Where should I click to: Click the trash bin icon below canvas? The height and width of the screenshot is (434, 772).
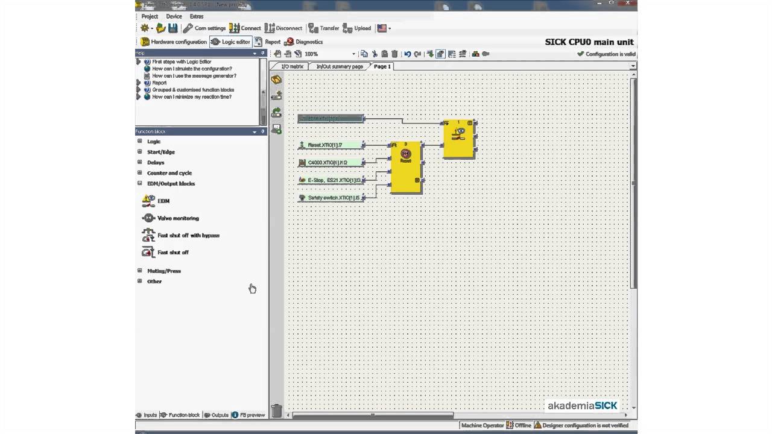tap(276, 410)
